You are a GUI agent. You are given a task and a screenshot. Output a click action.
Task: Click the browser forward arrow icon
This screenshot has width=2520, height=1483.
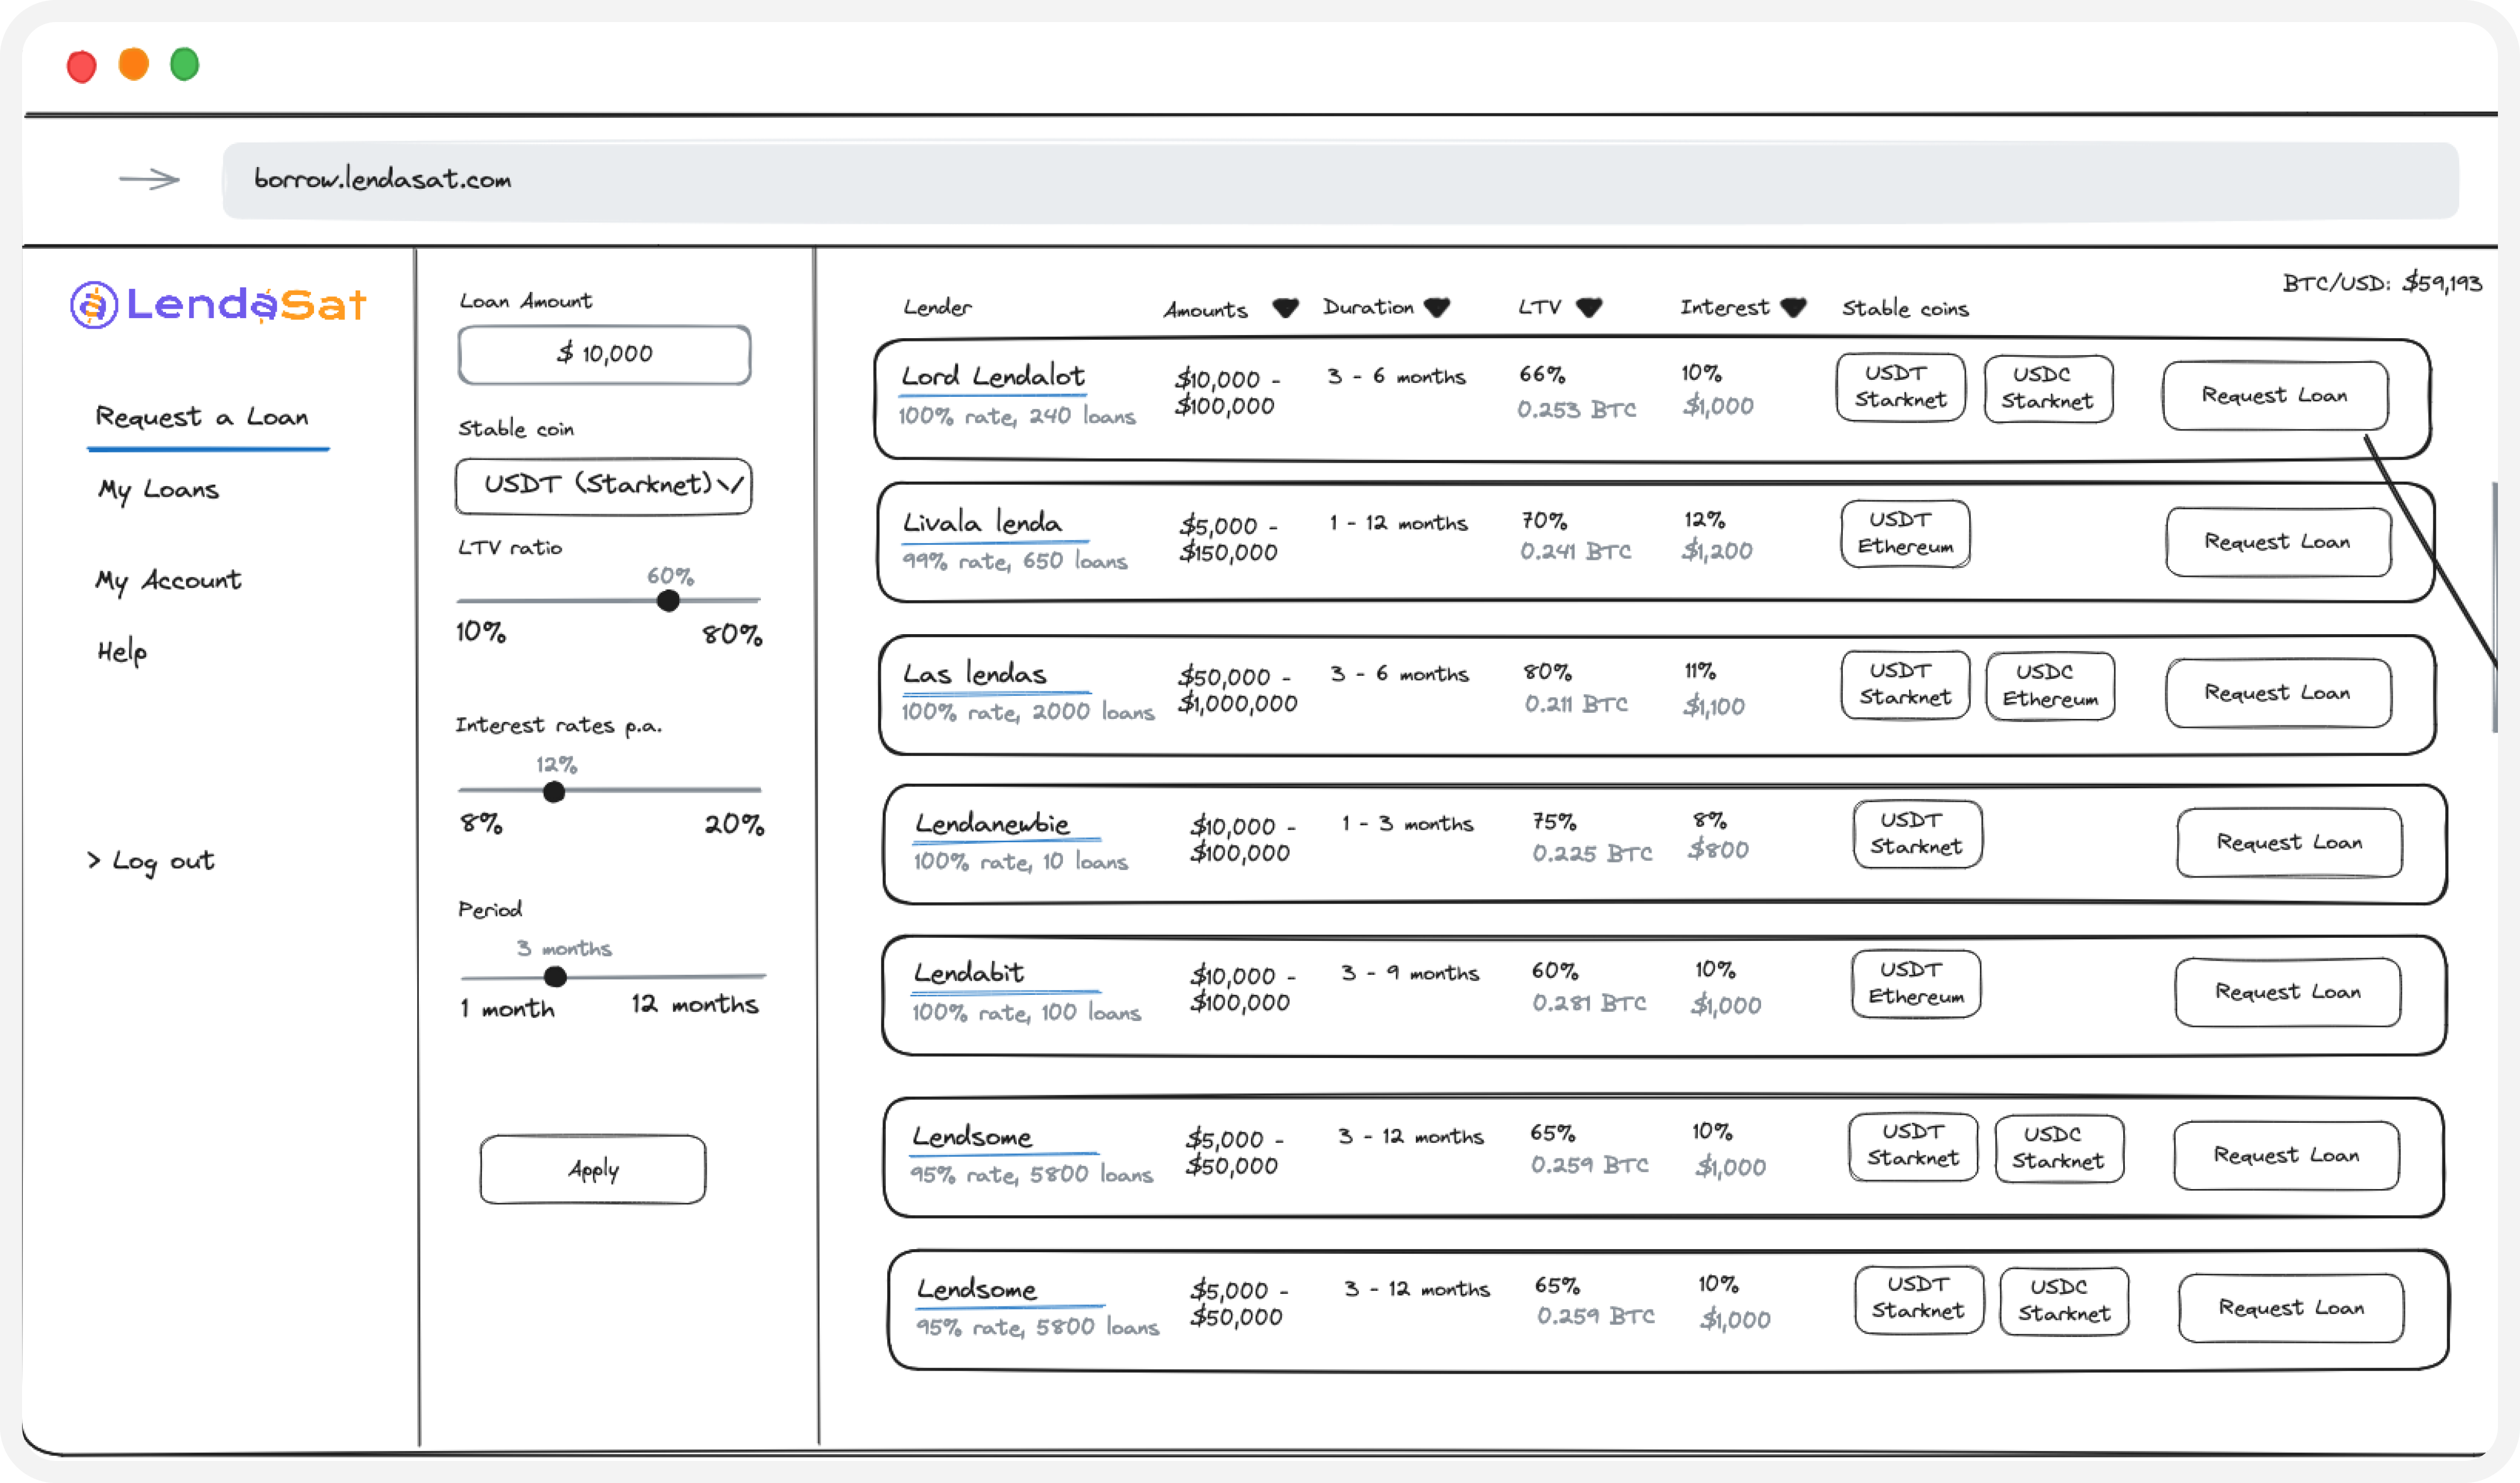[149, 180]
